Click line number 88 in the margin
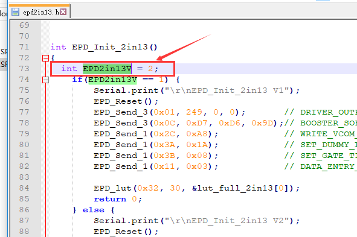357x237 pixels. coord(24,232)
